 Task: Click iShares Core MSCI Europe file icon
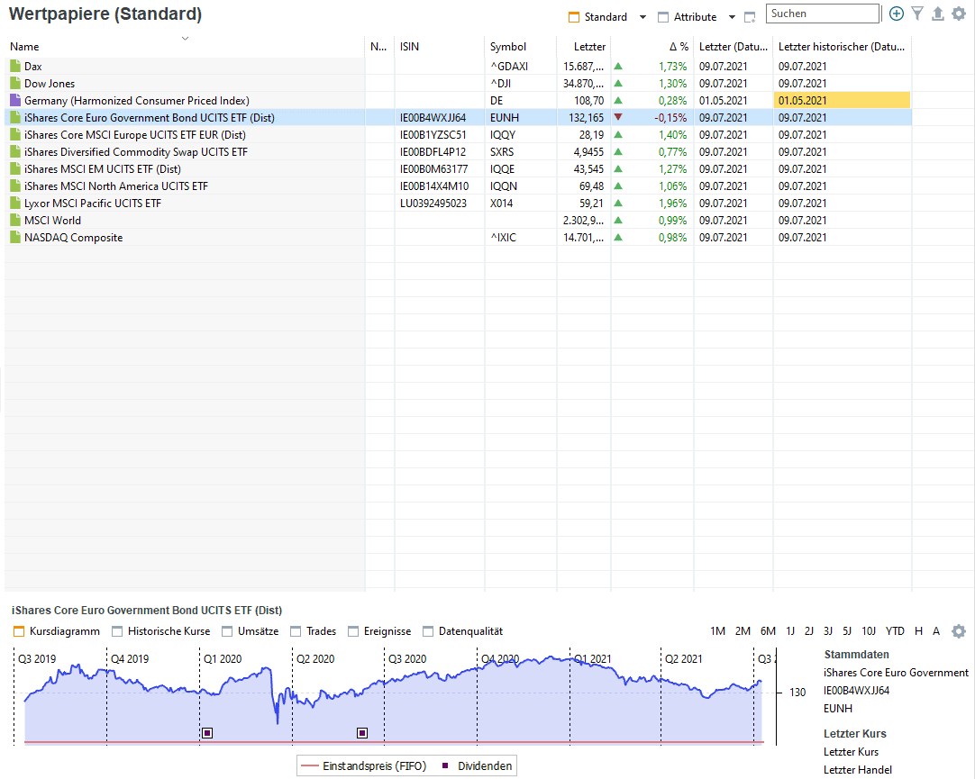(15, 134)
